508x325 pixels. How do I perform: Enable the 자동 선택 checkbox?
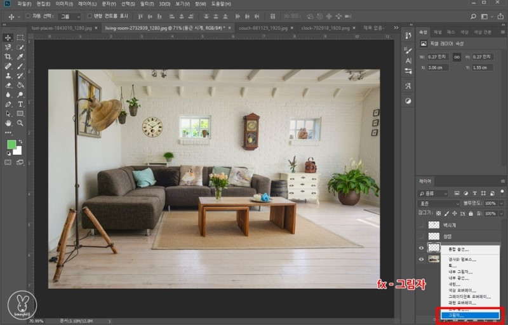click(x=28, y=16)
